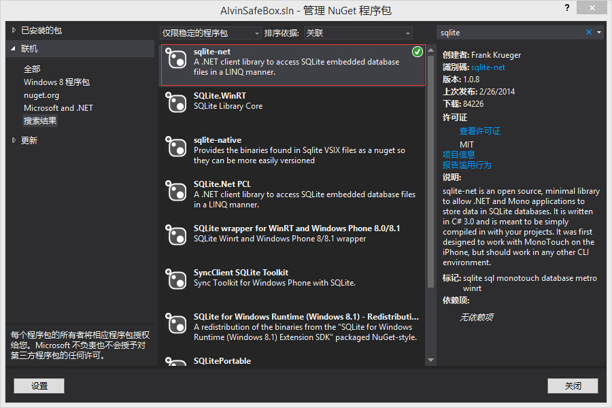612x408 pixels.
Task: Click the green installed checkmark on sqlite-net
Action: tap(418, 52)
